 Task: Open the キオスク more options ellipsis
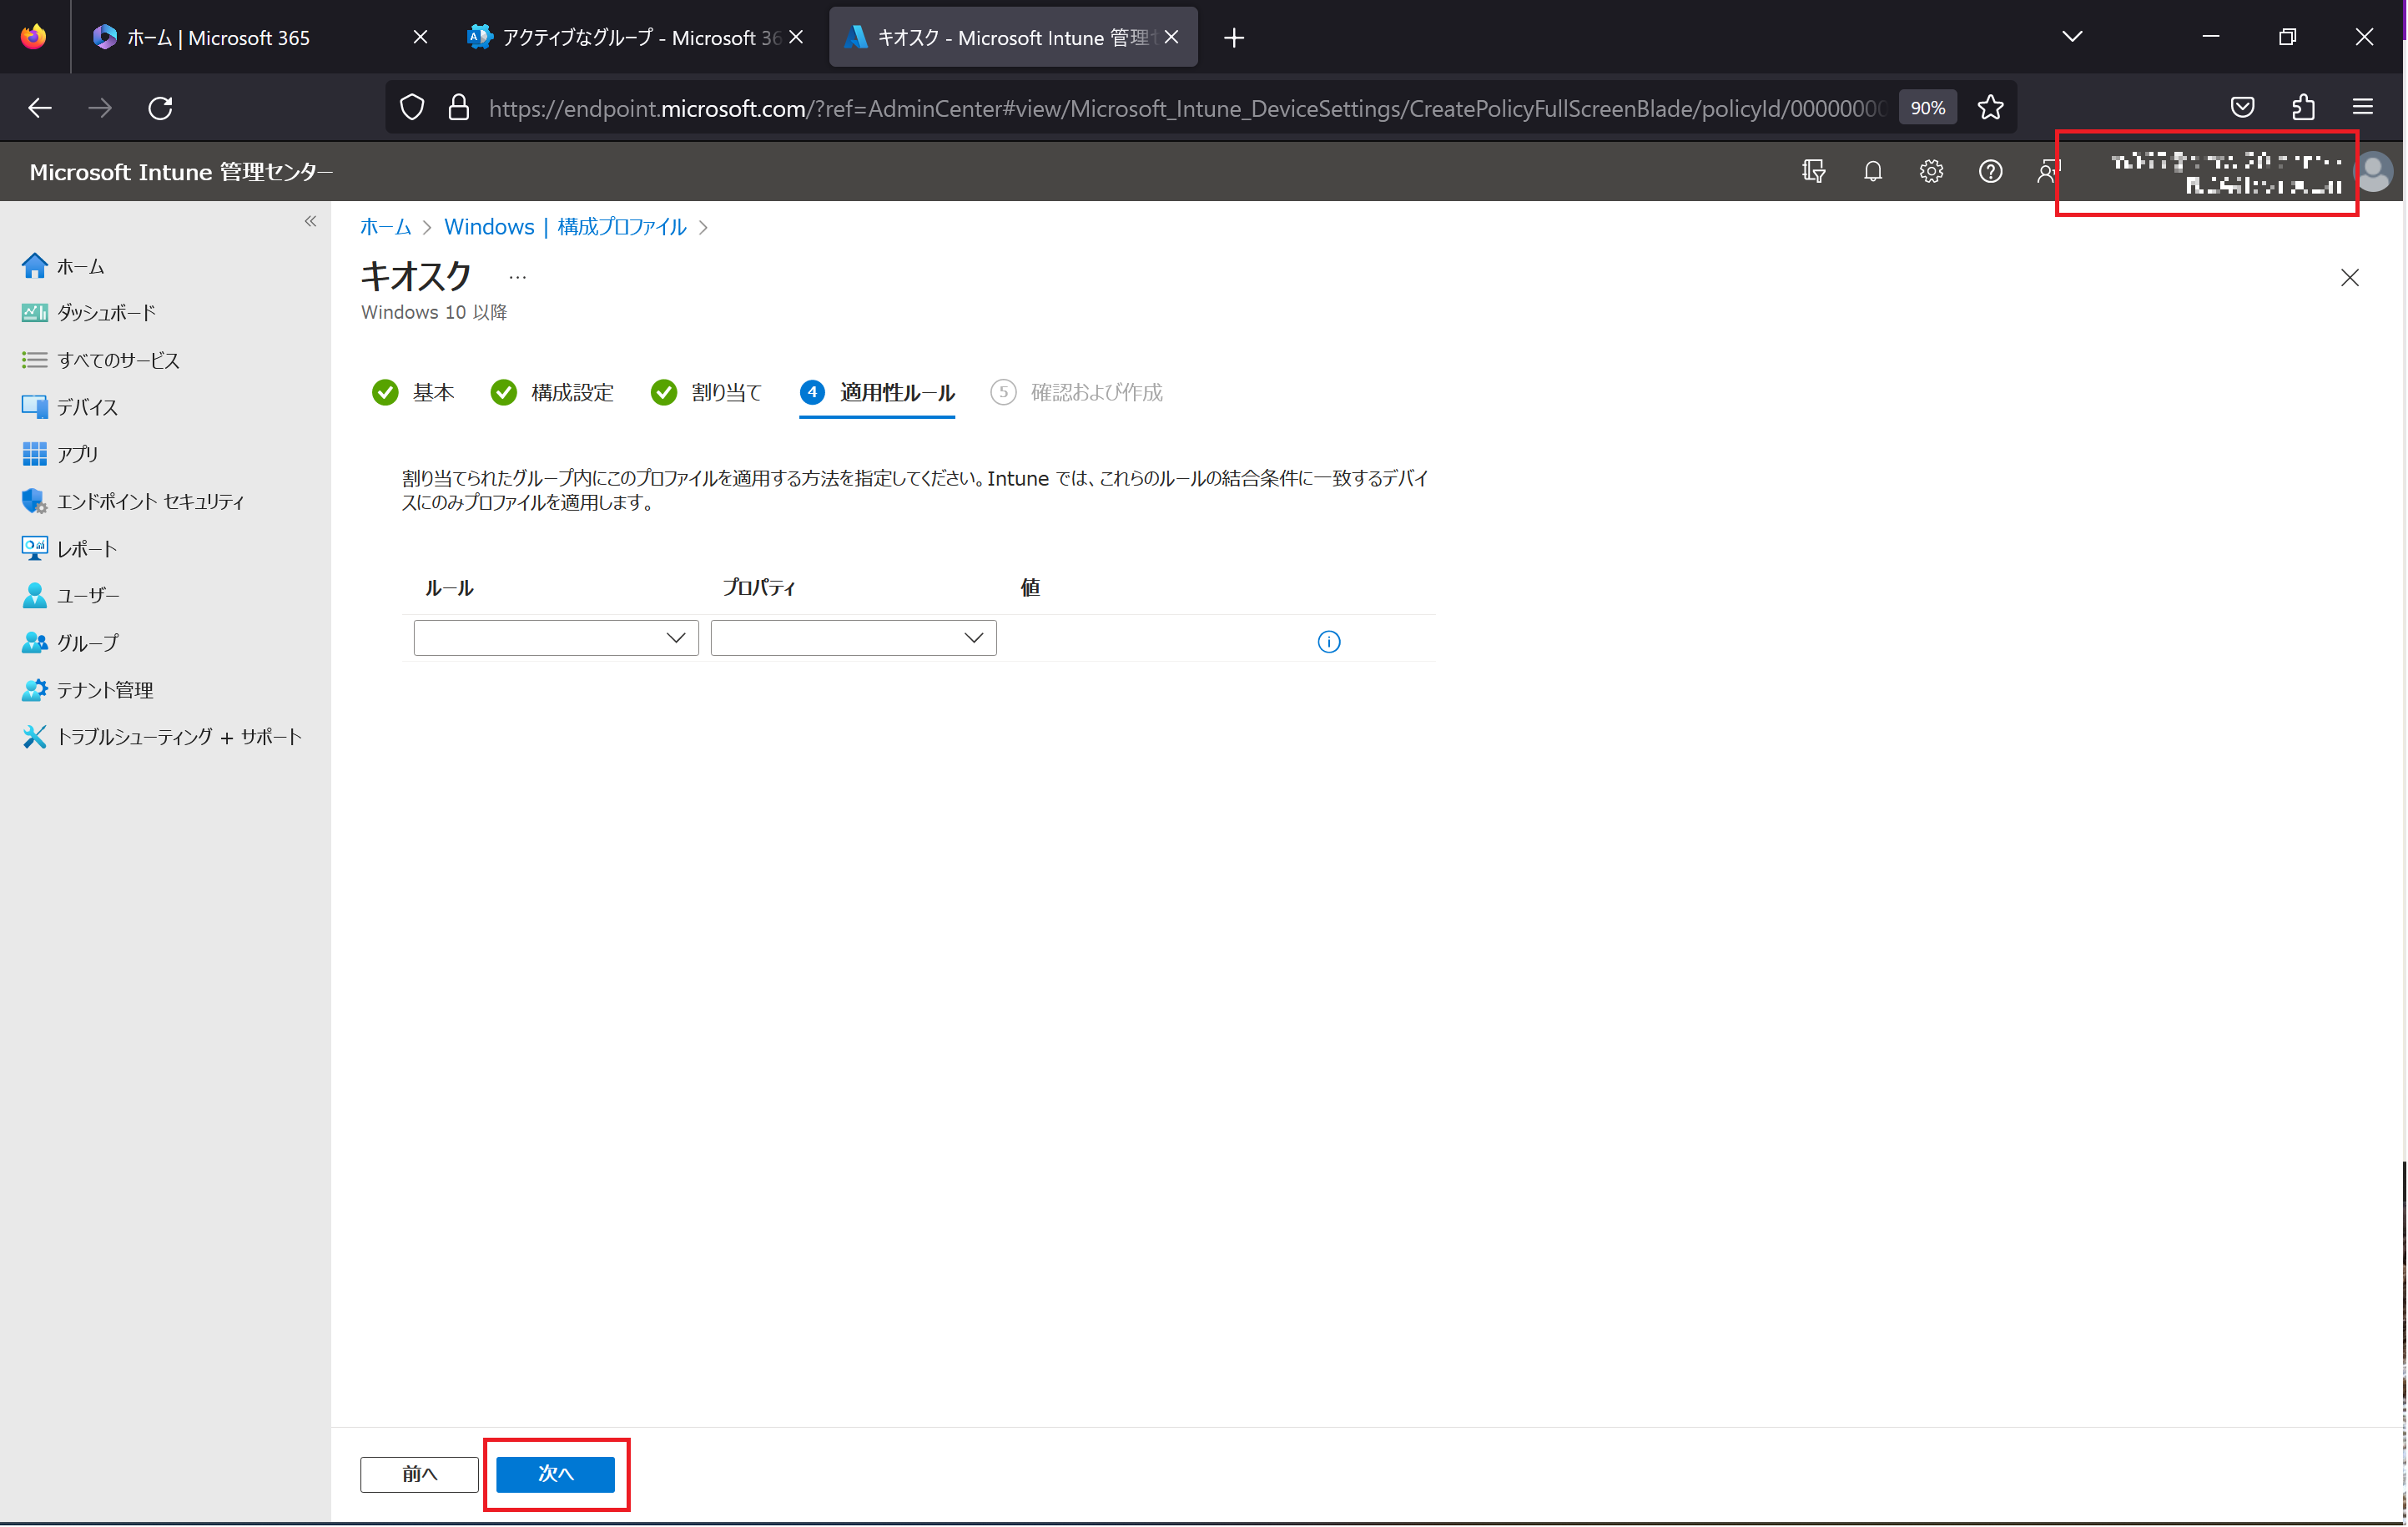tap(517, 278)
